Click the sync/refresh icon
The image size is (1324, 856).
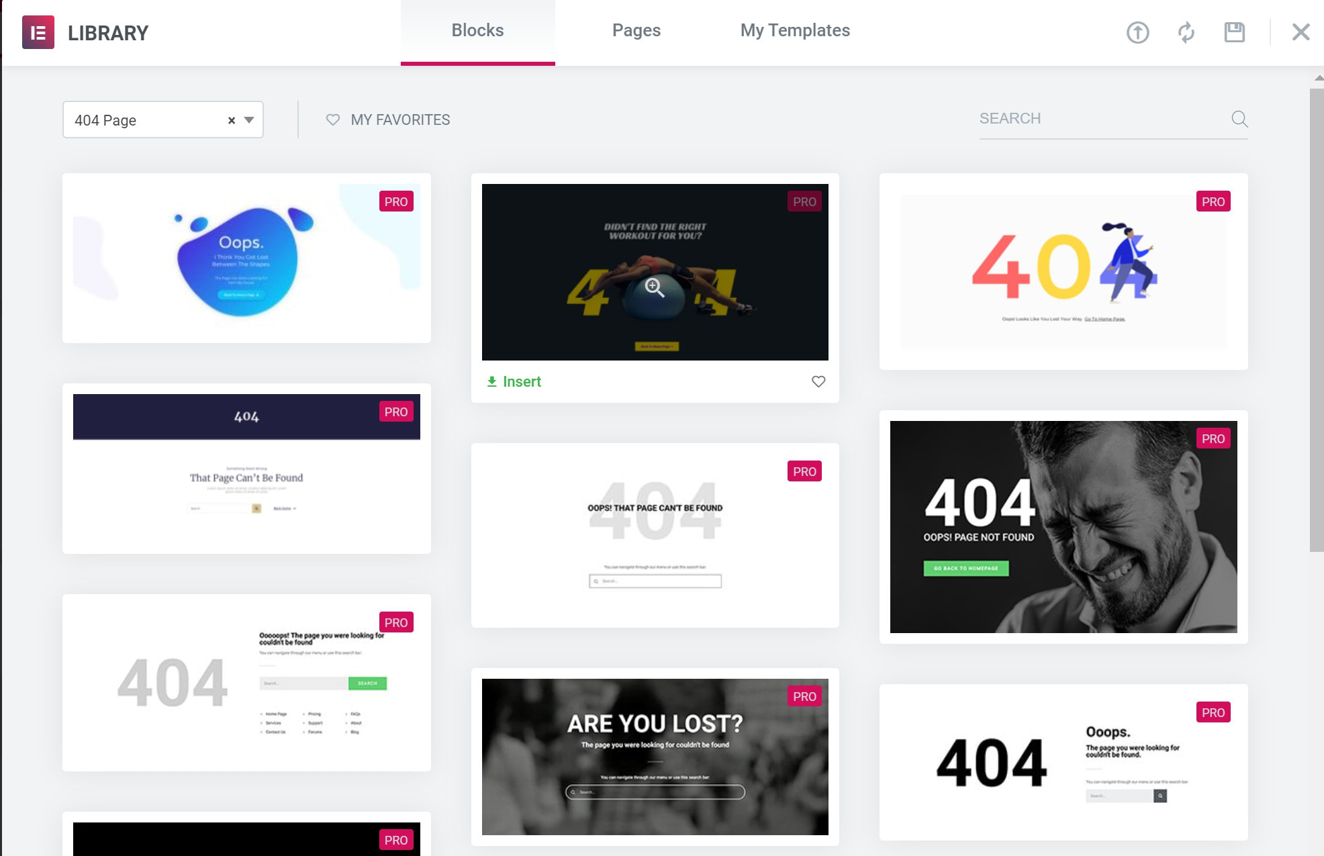tap(1186, 31)
